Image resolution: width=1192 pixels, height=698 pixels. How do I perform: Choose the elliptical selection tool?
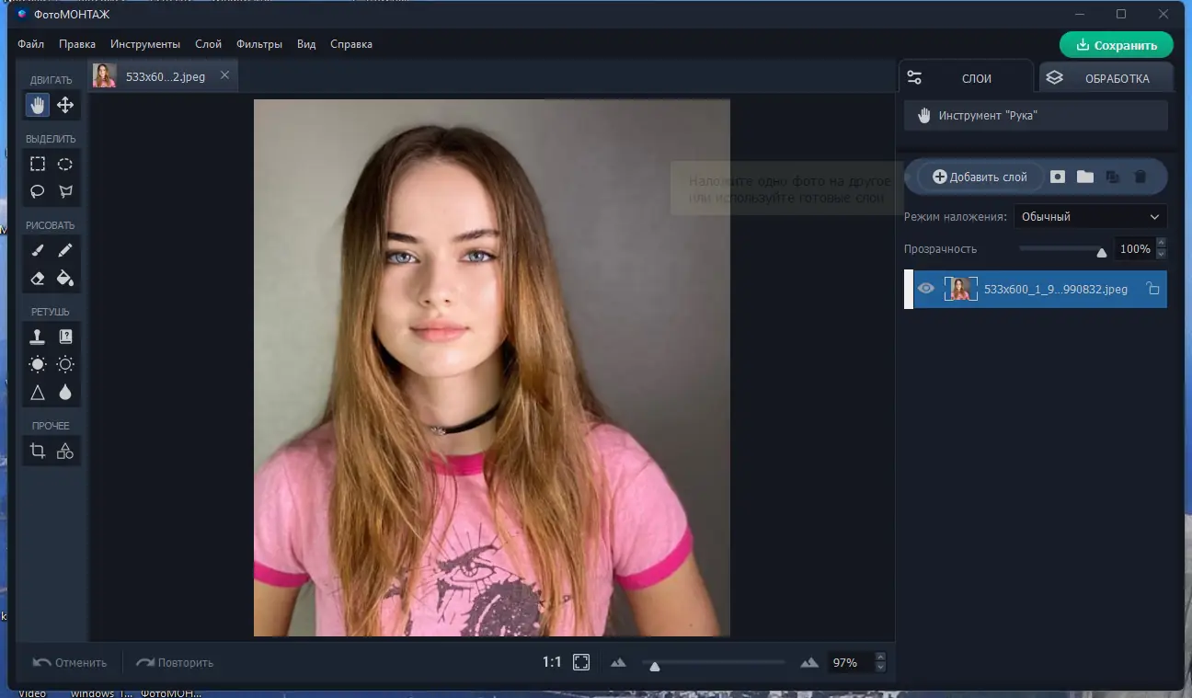click(65, 165)
